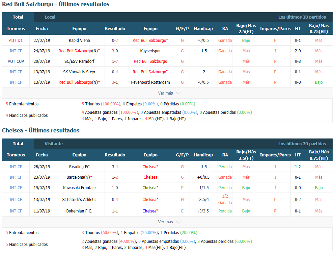This screenshot has height=253, width=335.
Task: Click the HT score 1-2 in Reading FC row
Action: tap(298, 167)
